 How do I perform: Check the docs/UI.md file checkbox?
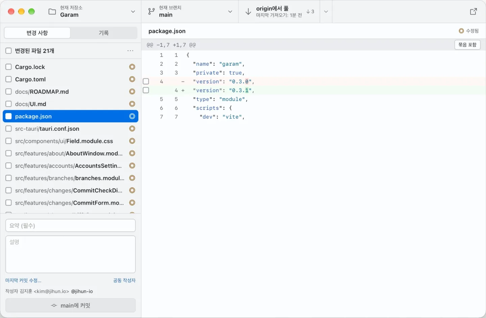8,104
